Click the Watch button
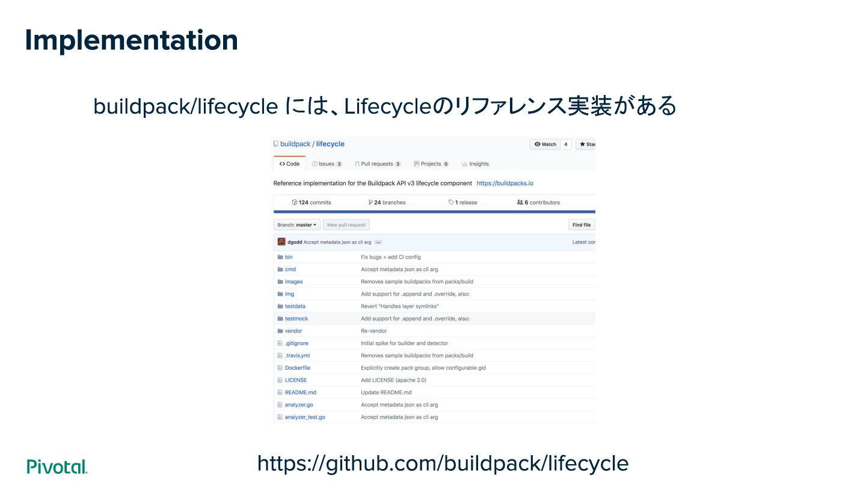The height and width of the screenshot is (487, 866). [545, 144]
